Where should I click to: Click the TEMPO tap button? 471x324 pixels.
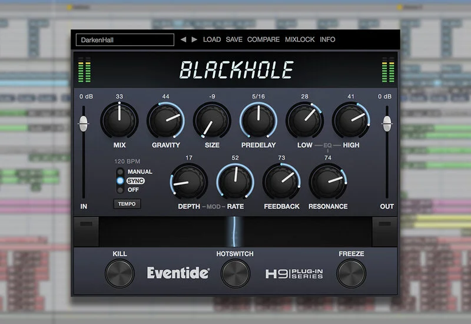click(127, 204)
